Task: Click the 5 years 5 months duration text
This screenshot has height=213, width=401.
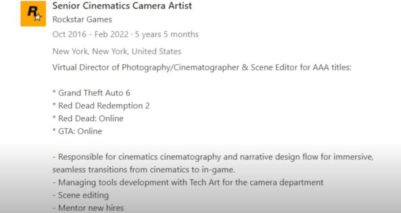Action: [x=167, y=35]
